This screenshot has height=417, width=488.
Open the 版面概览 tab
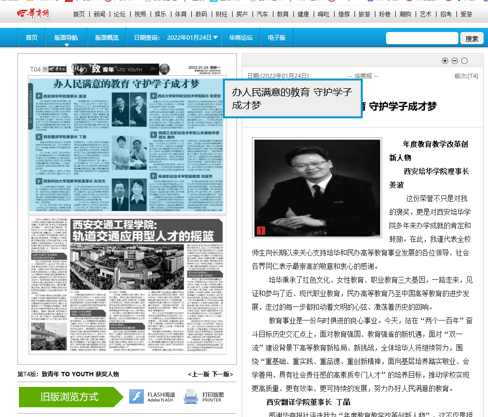(107, 37)
